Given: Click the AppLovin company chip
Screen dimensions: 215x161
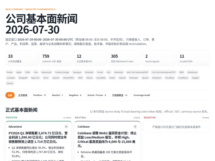Looking at the screenshot, I should [x=35, y=78].
